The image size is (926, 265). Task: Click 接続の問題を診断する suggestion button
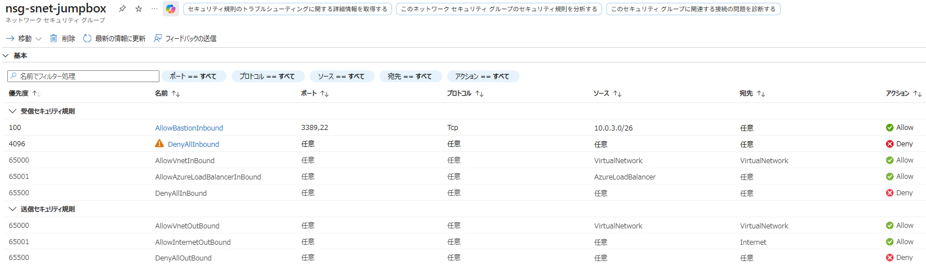coord(693,9)
